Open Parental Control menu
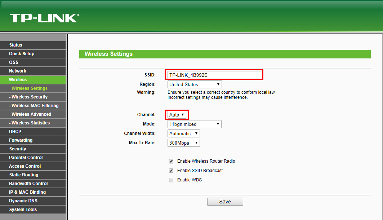The width and height of the screenshot is (383, 220). click(33, 158)
